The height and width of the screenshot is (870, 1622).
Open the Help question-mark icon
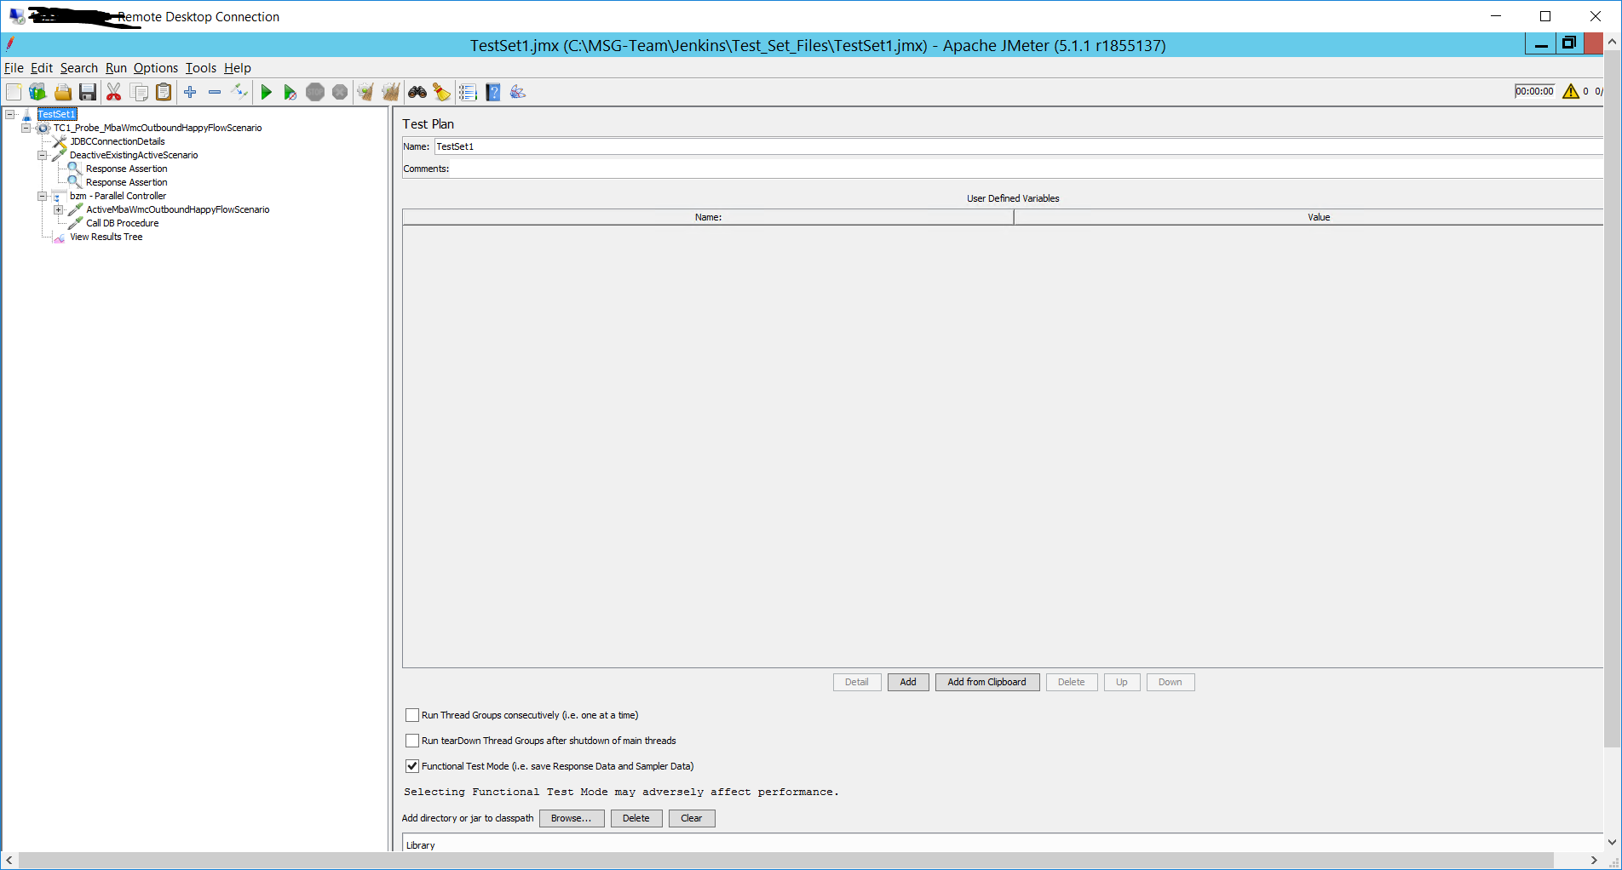[493, 92]
